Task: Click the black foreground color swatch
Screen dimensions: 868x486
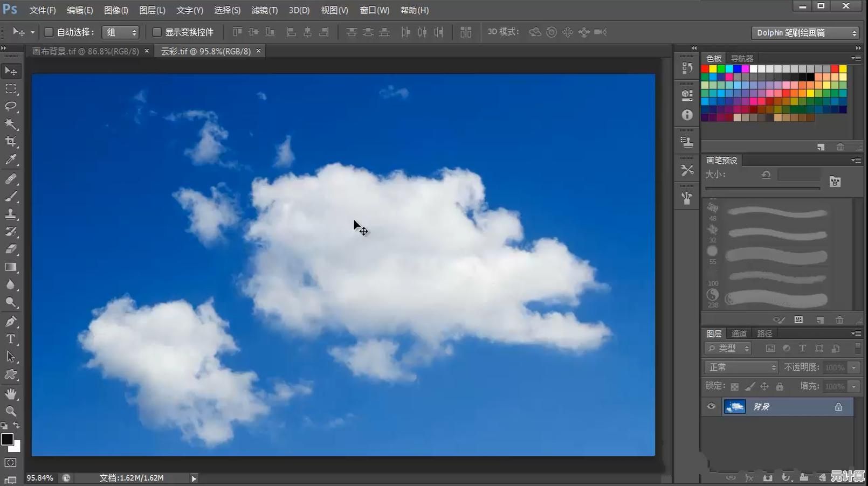Action: tap(7, 439)
